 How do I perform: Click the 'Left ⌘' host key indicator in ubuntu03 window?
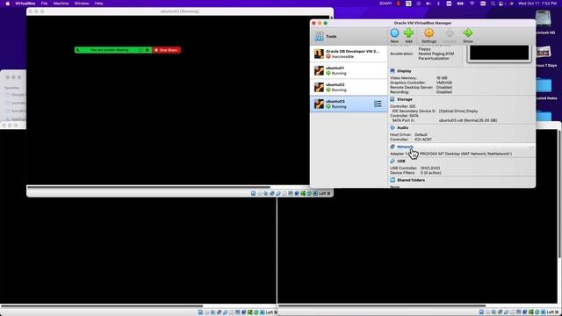(x=324, y=193)
